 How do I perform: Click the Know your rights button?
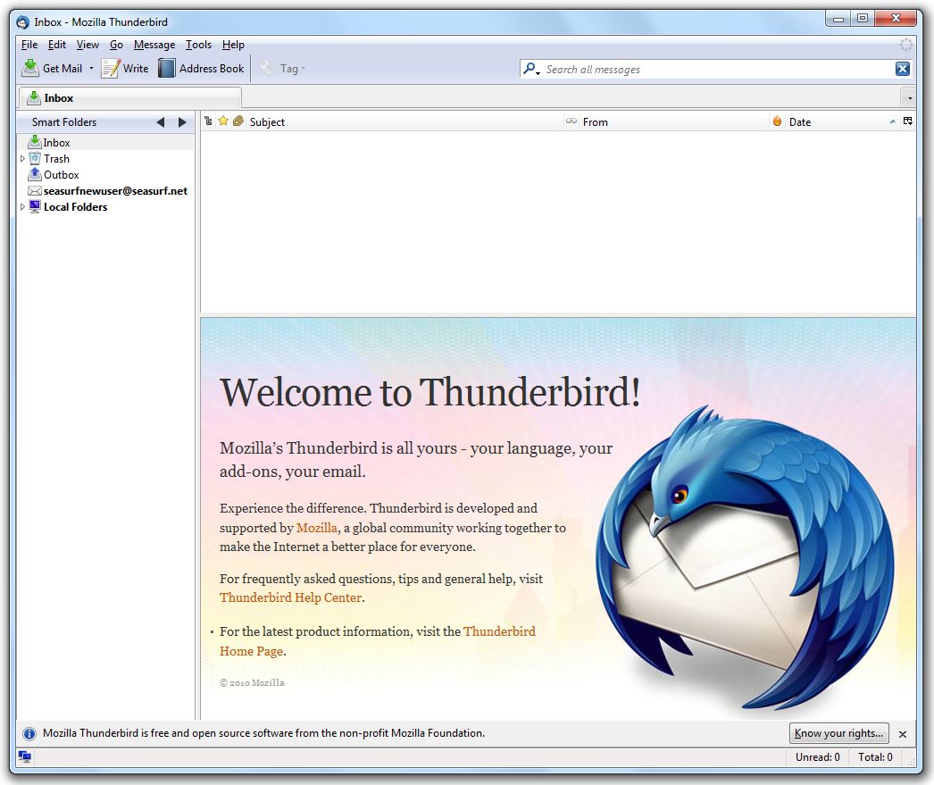coord(838,733)
